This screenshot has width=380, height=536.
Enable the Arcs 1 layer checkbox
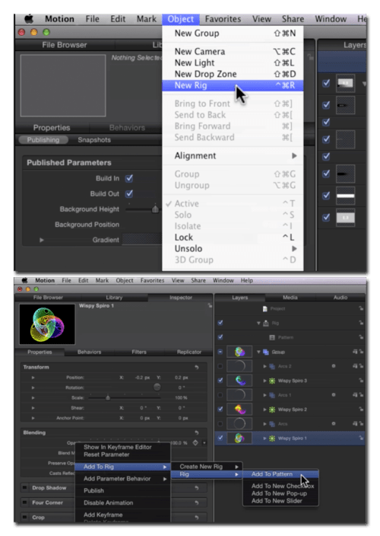click(220, 395)
